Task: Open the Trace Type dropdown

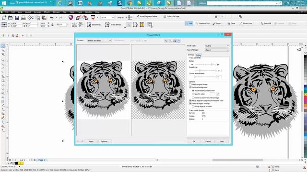Action: (217, 46)
